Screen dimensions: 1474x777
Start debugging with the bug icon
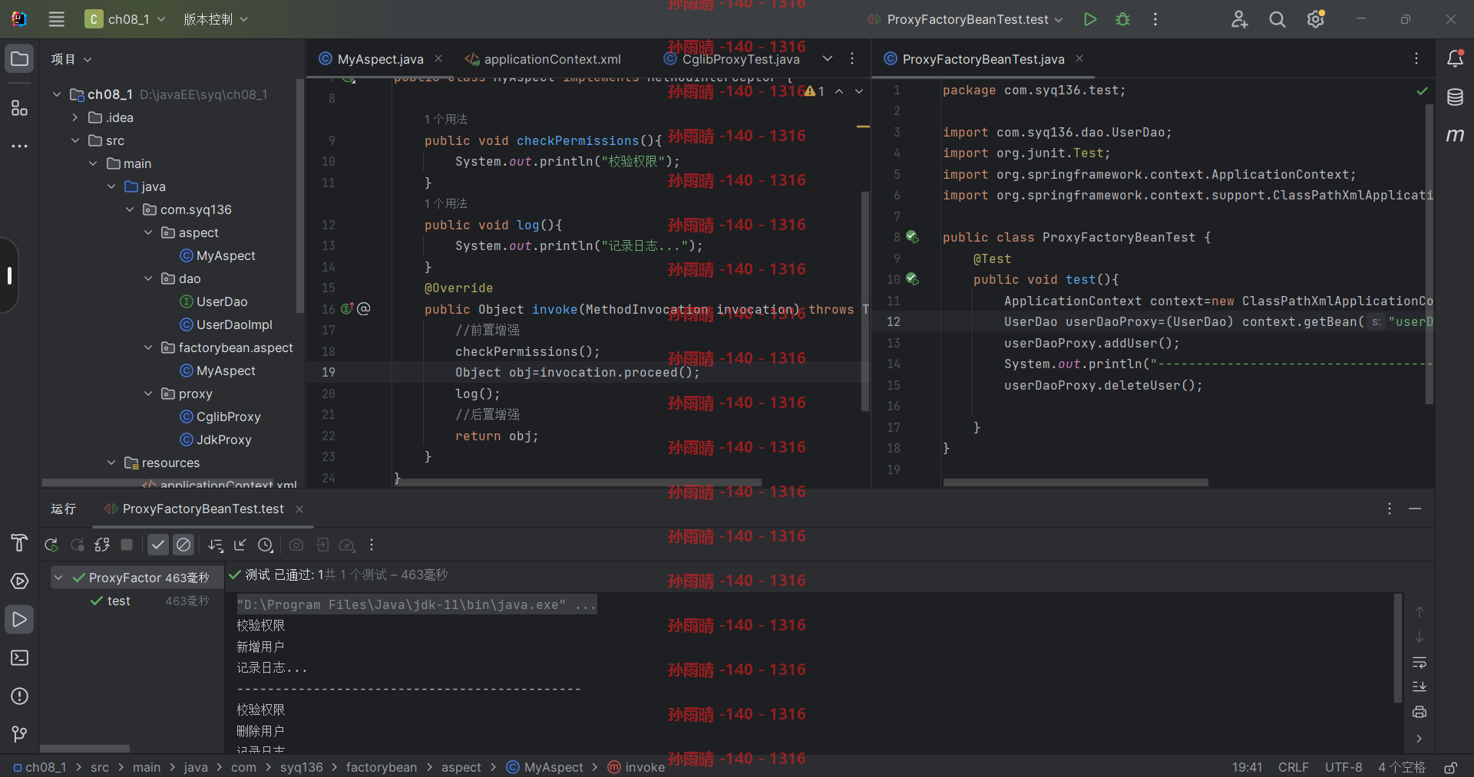coord(1122,19)
